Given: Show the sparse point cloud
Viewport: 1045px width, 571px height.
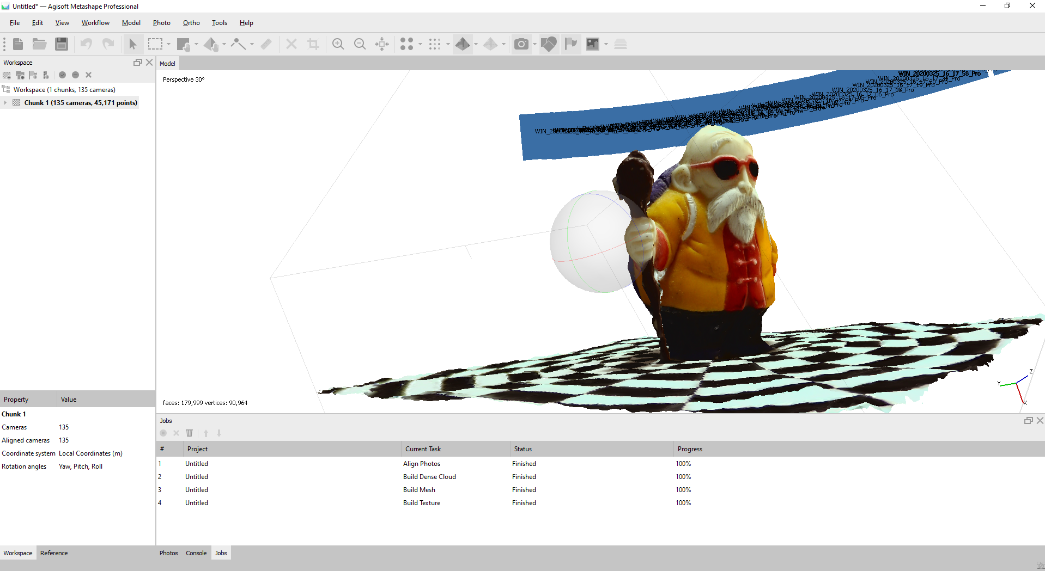Looking at the screenshot, I should 407,44.
